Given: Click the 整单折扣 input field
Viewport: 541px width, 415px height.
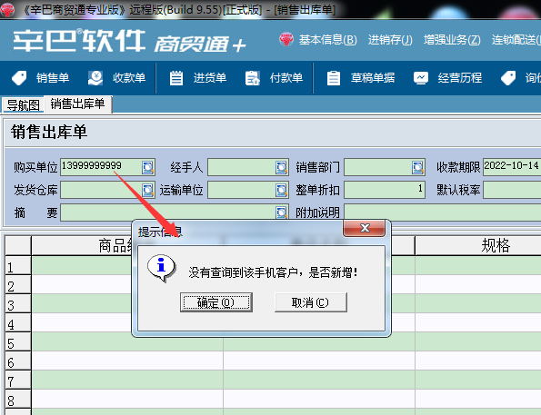Looking at the screenshot, I should point(385,190).
